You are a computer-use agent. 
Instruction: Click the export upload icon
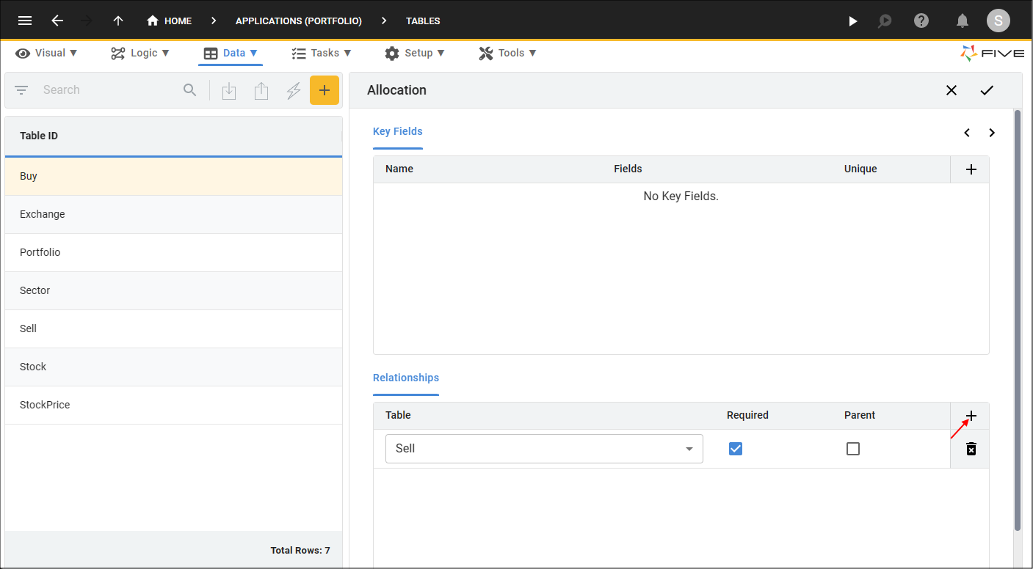coord(261,90)
